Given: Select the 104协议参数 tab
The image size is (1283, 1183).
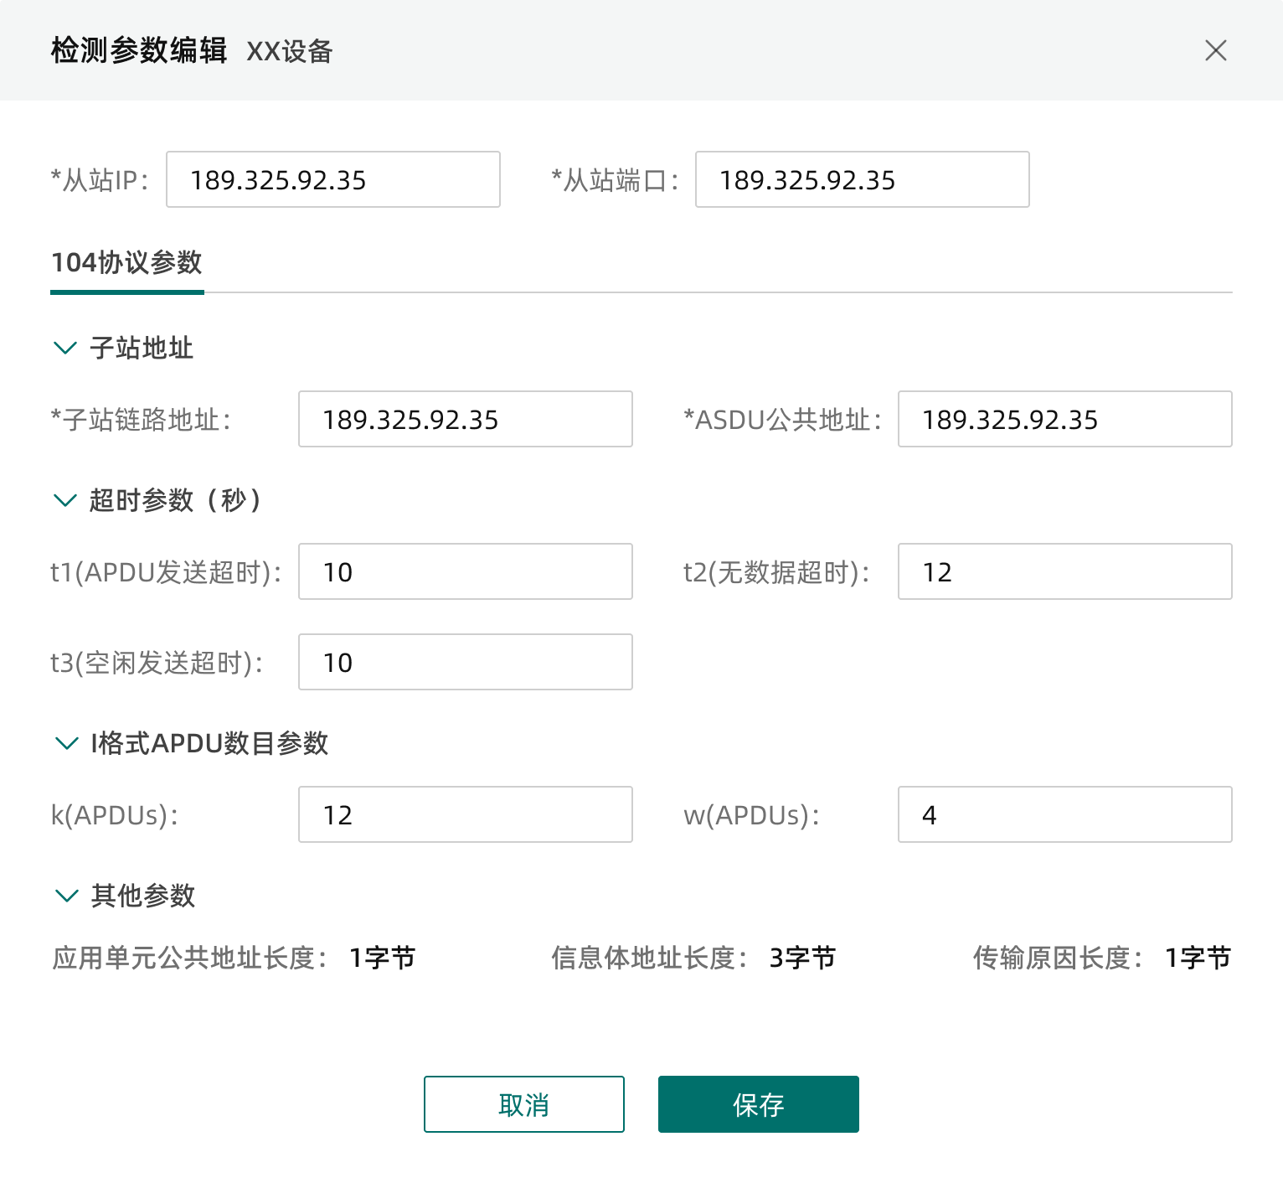Looking at the screenshot, I should click(x=127, y=263).
